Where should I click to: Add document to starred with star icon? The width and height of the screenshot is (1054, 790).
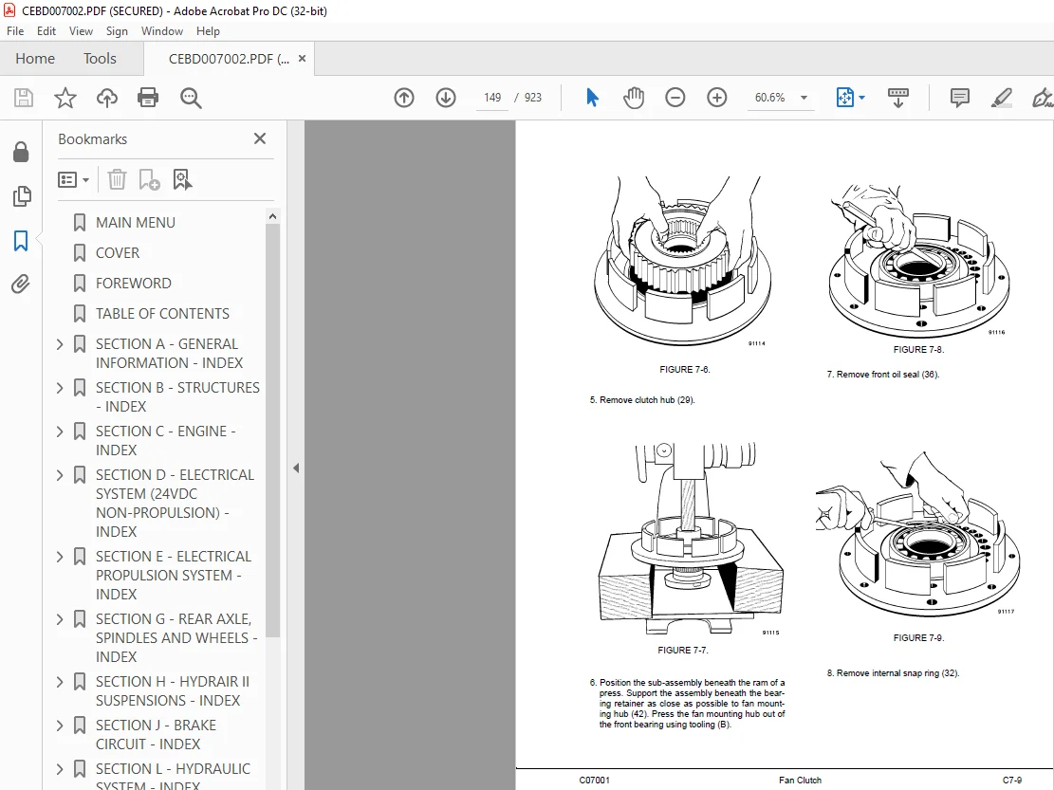point(65,98)
